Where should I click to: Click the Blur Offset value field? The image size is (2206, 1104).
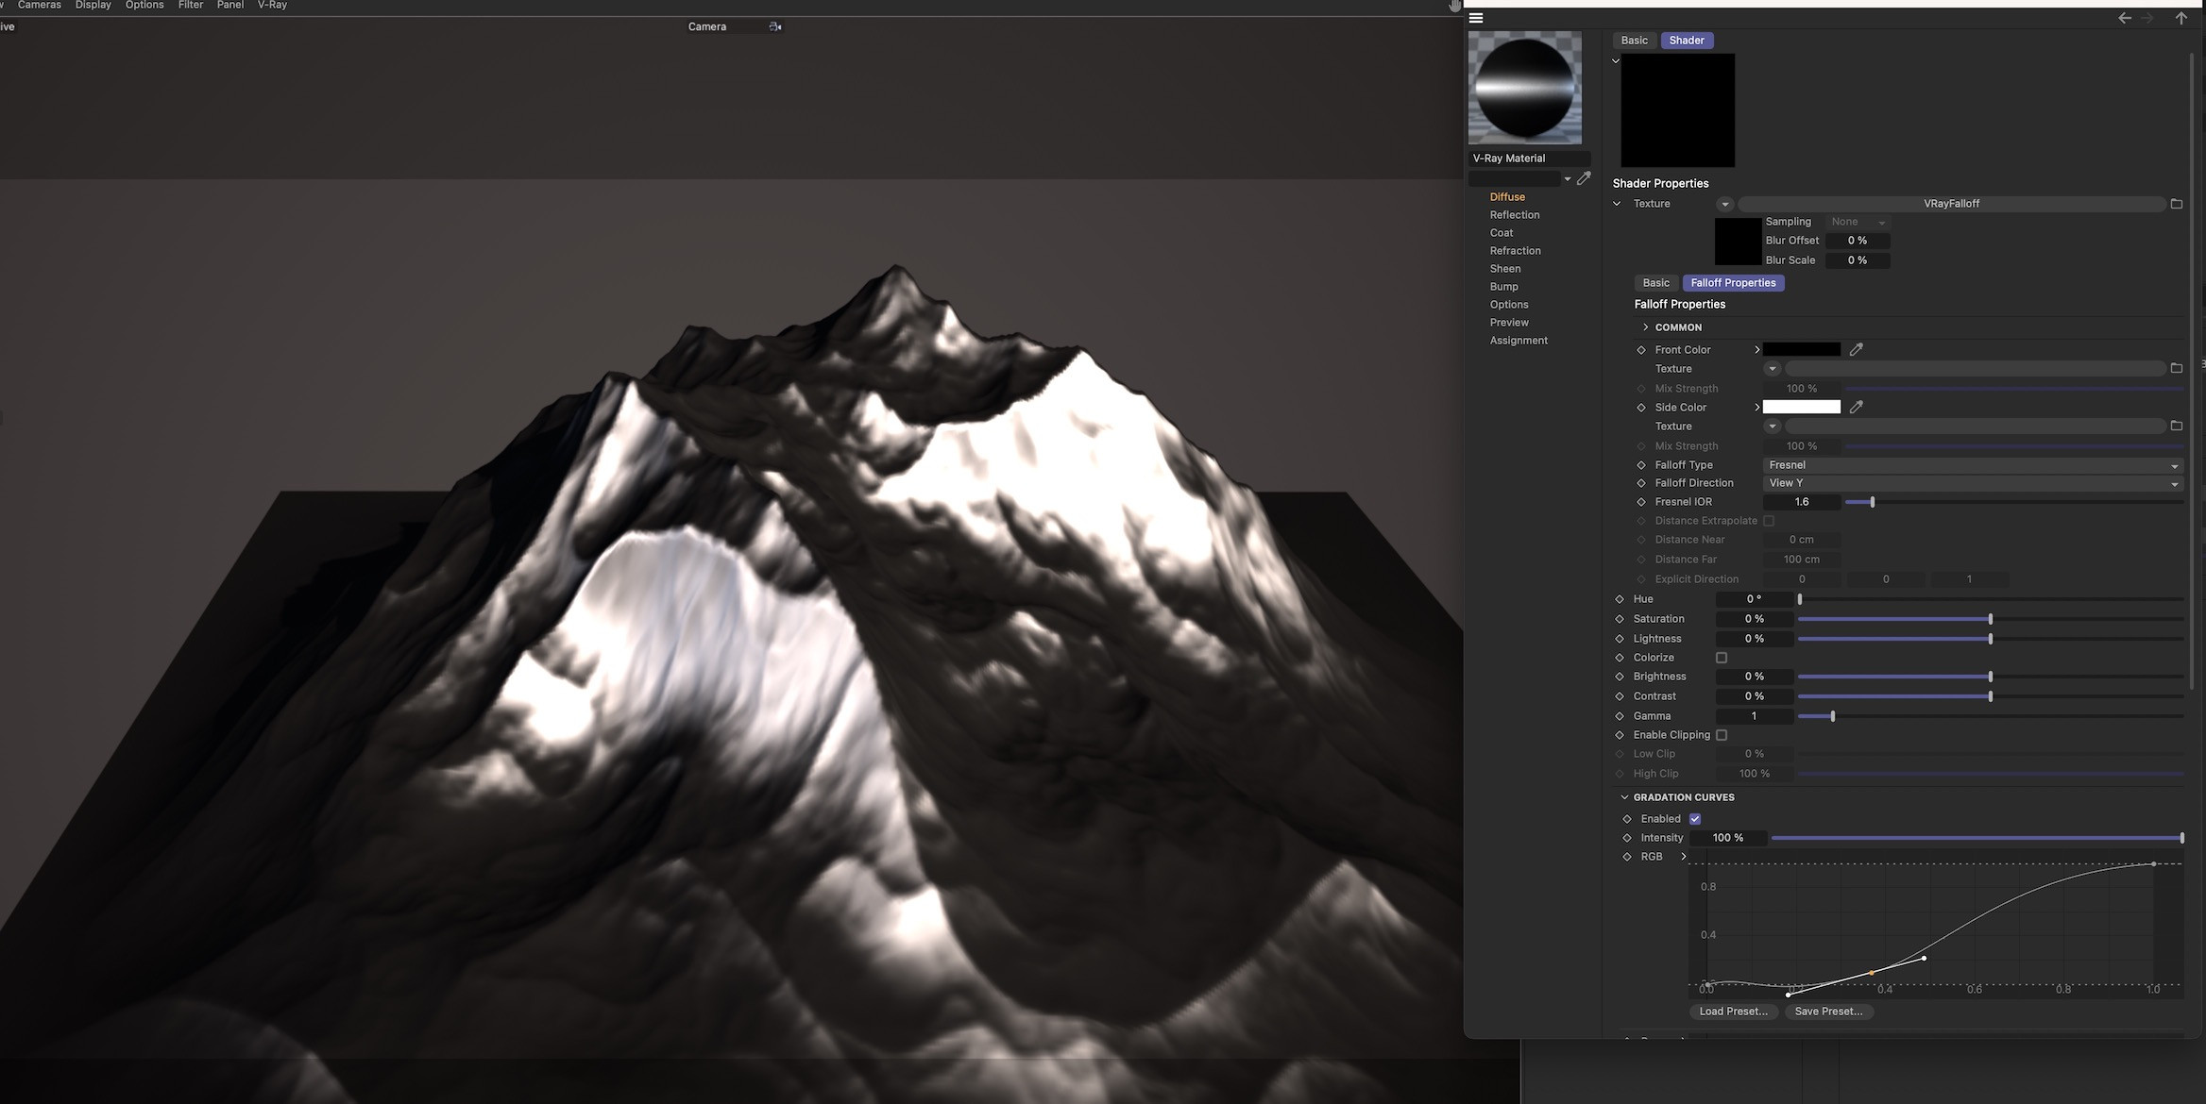point(1857,241)
